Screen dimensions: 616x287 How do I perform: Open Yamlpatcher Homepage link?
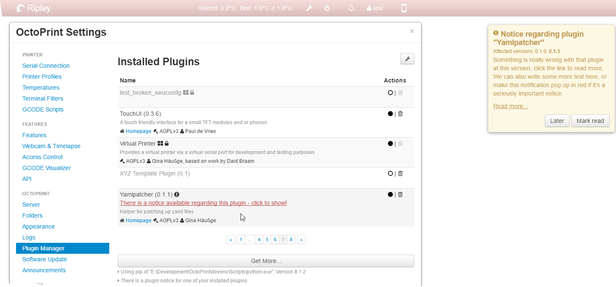(138, 221)
